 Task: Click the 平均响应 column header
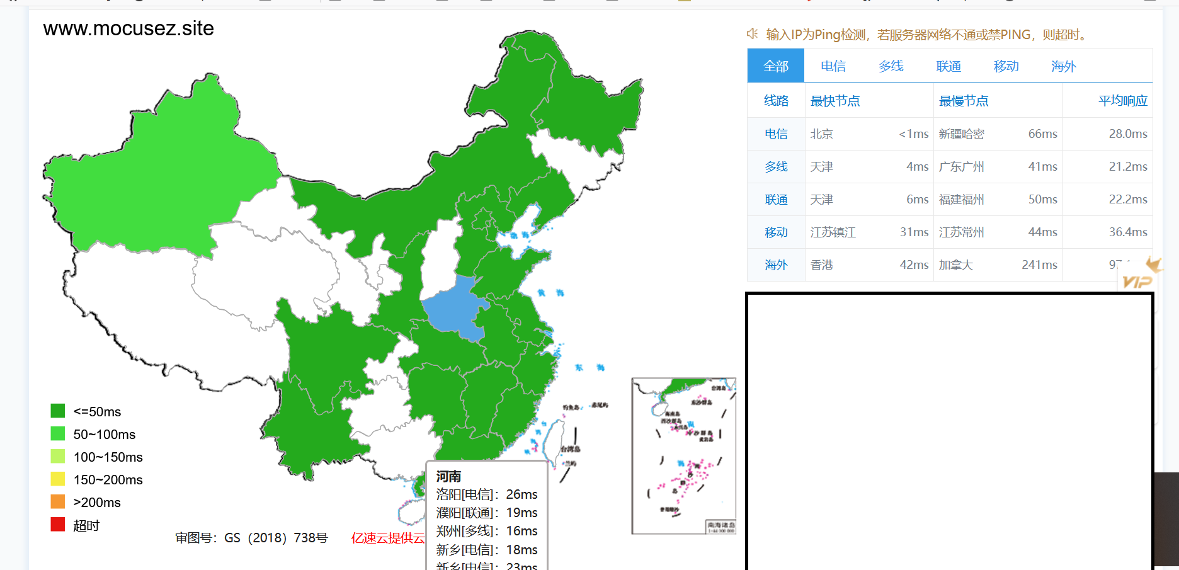pos(1123,101)
